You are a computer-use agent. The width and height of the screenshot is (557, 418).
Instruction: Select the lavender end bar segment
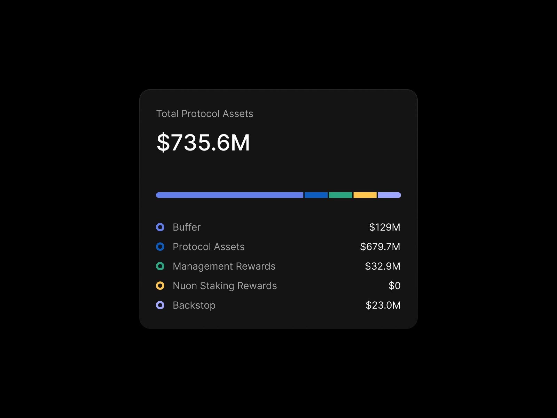point(390,195)
